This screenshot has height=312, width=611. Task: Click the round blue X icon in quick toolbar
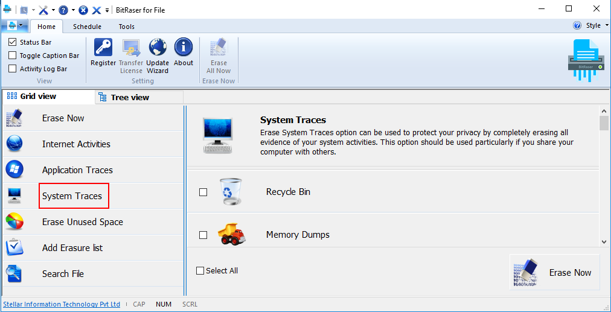83,10
